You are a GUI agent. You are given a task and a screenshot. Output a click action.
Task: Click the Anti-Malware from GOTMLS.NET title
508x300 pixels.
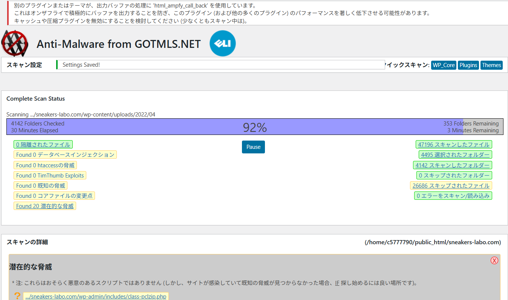pos(119,44)
